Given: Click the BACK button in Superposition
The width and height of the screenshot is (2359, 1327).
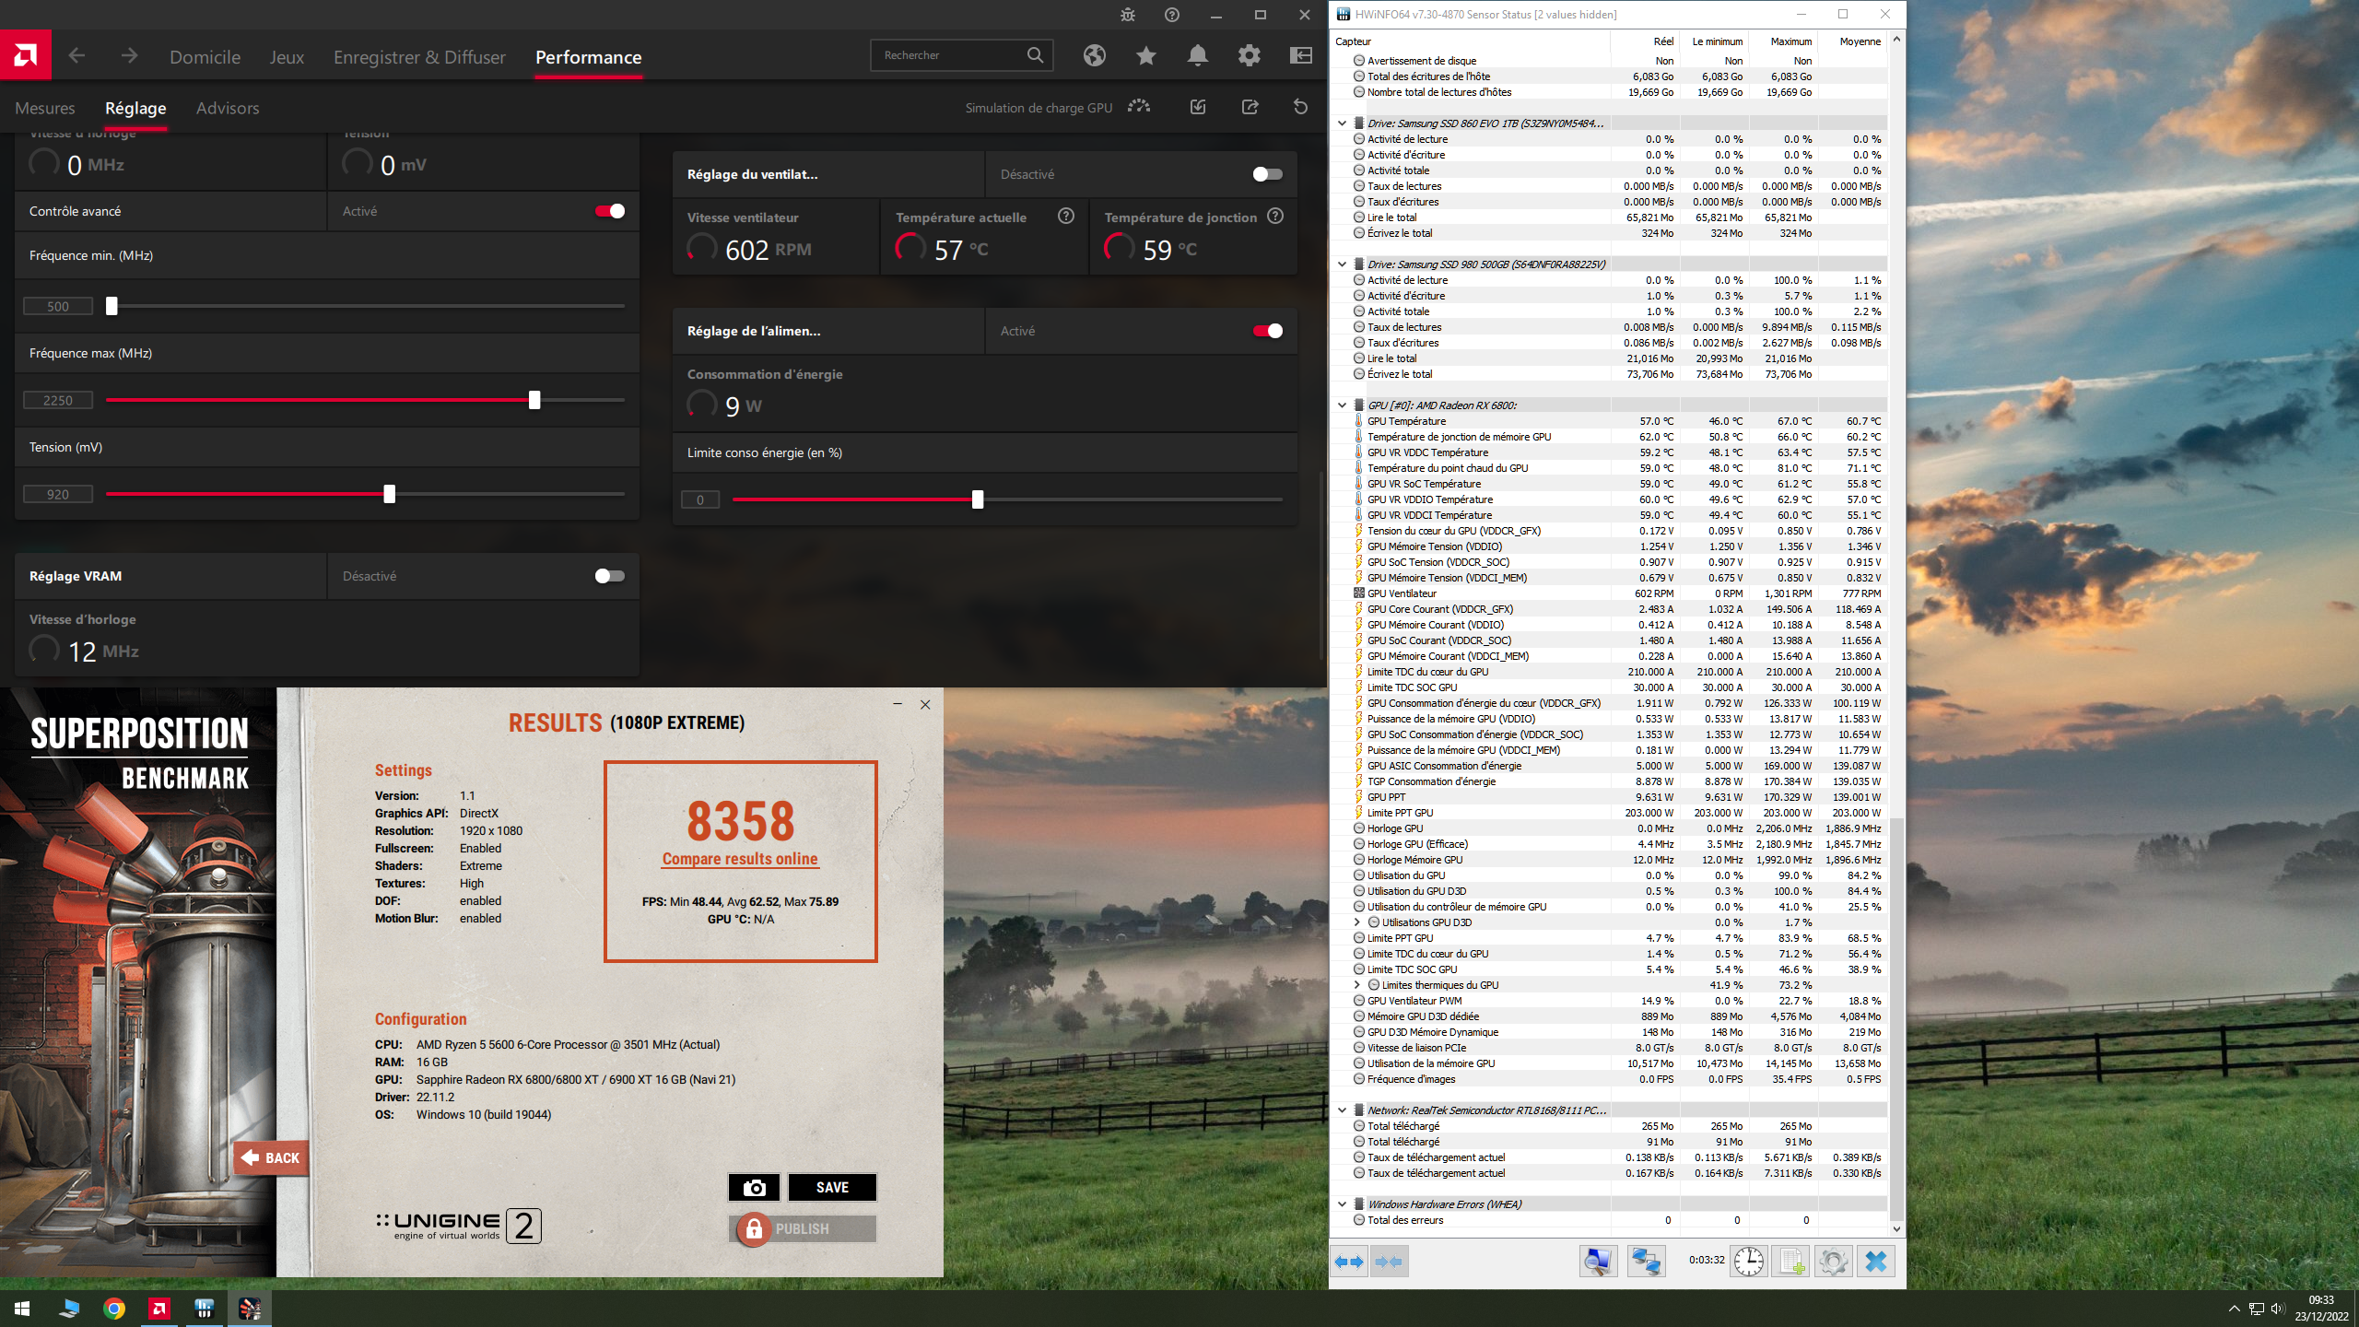Looking at the screenshot, I should 271,1158.
